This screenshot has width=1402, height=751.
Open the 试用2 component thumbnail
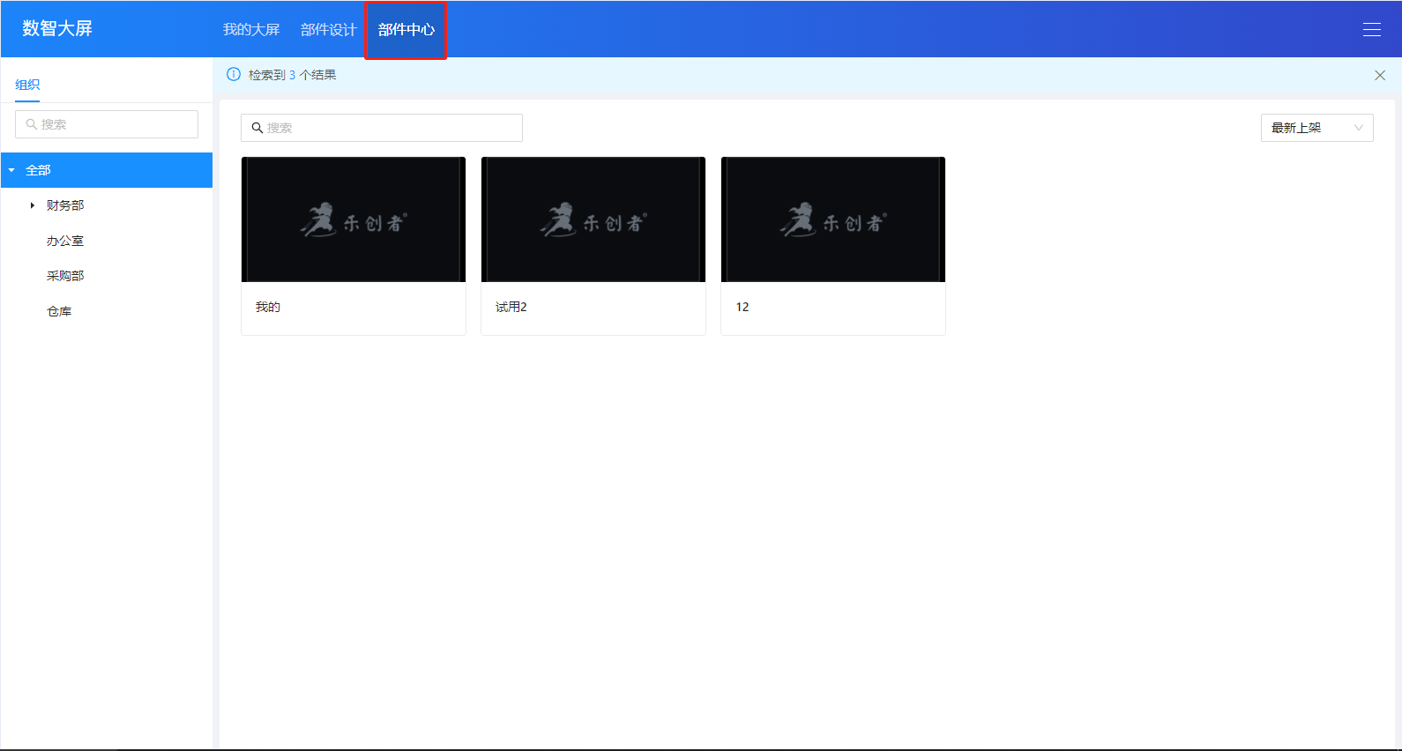[x=593, y=219]
